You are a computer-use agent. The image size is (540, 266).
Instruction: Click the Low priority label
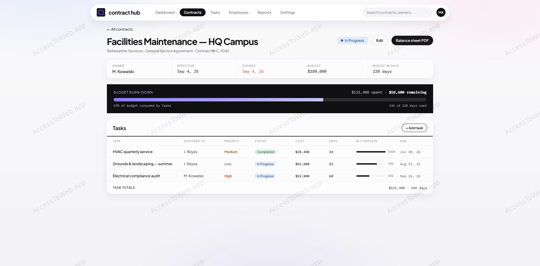coord(228,164)
